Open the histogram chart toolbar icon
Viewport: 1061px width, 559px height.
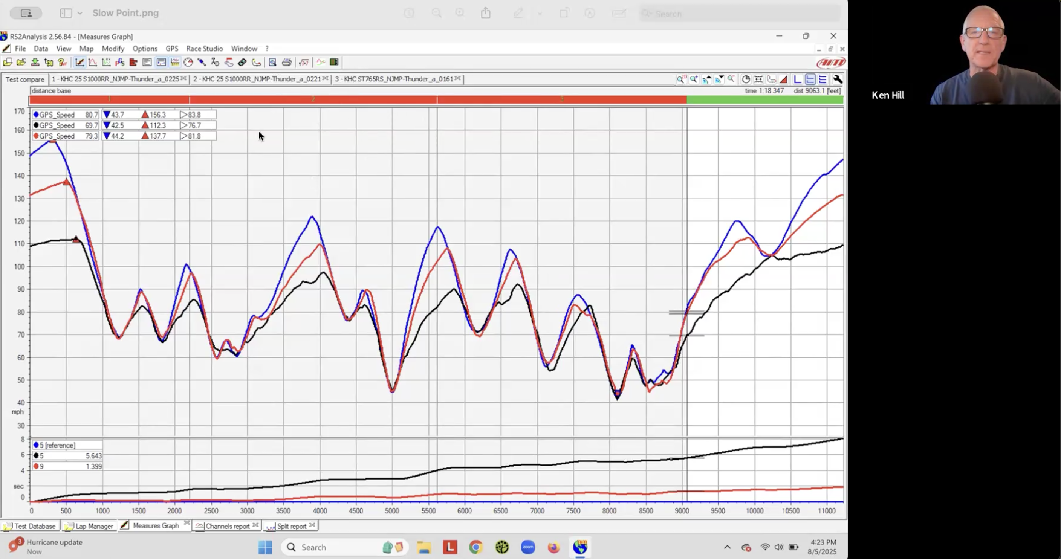tap(133, 62)
